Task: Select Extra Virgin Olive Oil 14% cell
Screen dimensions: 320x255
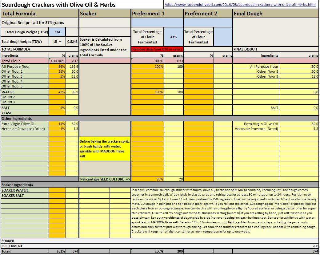Action: pyautogui.click(x=58, y=124)
